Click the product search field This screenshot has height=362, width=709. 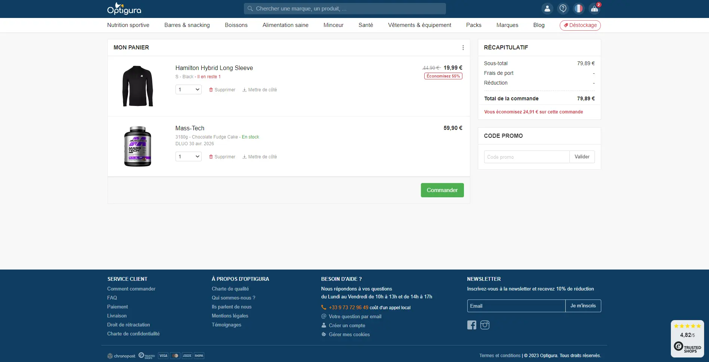[x=345, y=9]
